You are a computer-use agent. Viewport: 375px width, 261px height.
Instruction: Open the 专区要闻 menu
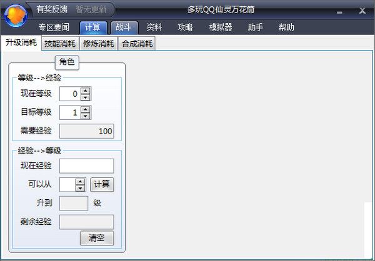pyautogui.click(x=54, y=27)
